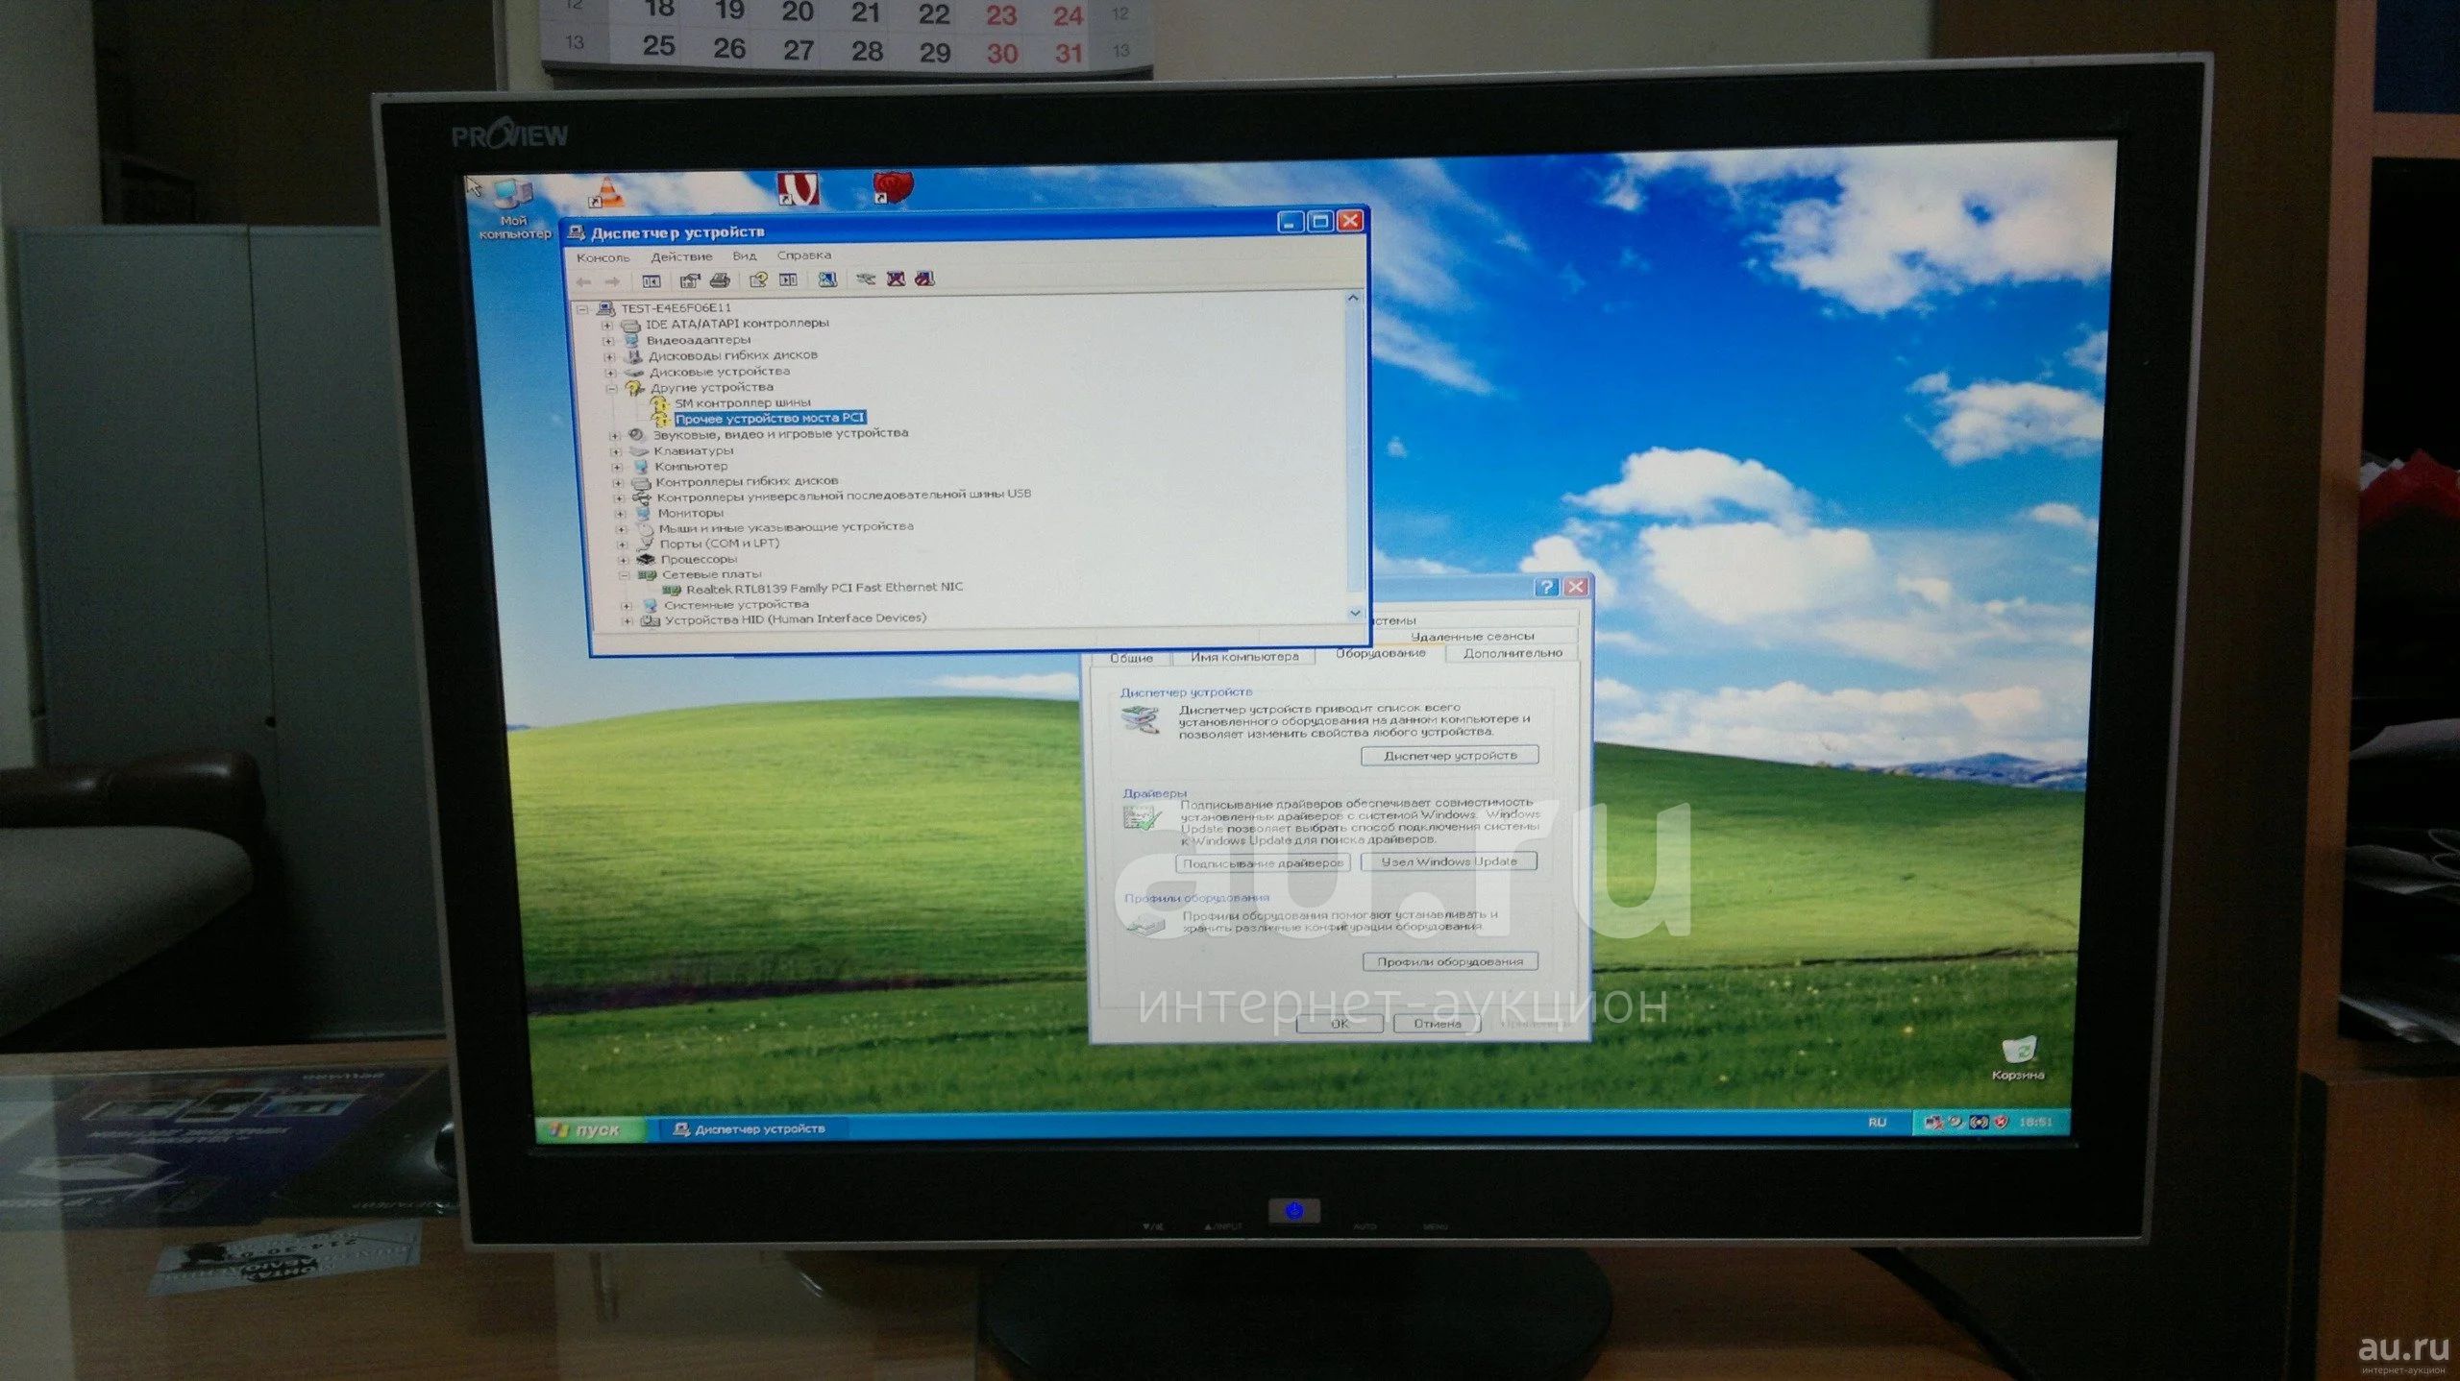Click Отмена in System Properties dialog
Screen dimensions: 2460x1381
[1438, 1024]
